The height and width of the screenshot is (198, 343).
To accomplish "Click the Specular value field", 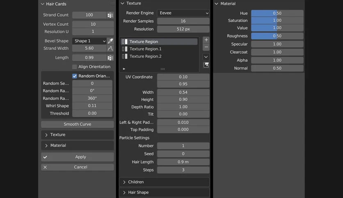I will [x=277, y=44].
